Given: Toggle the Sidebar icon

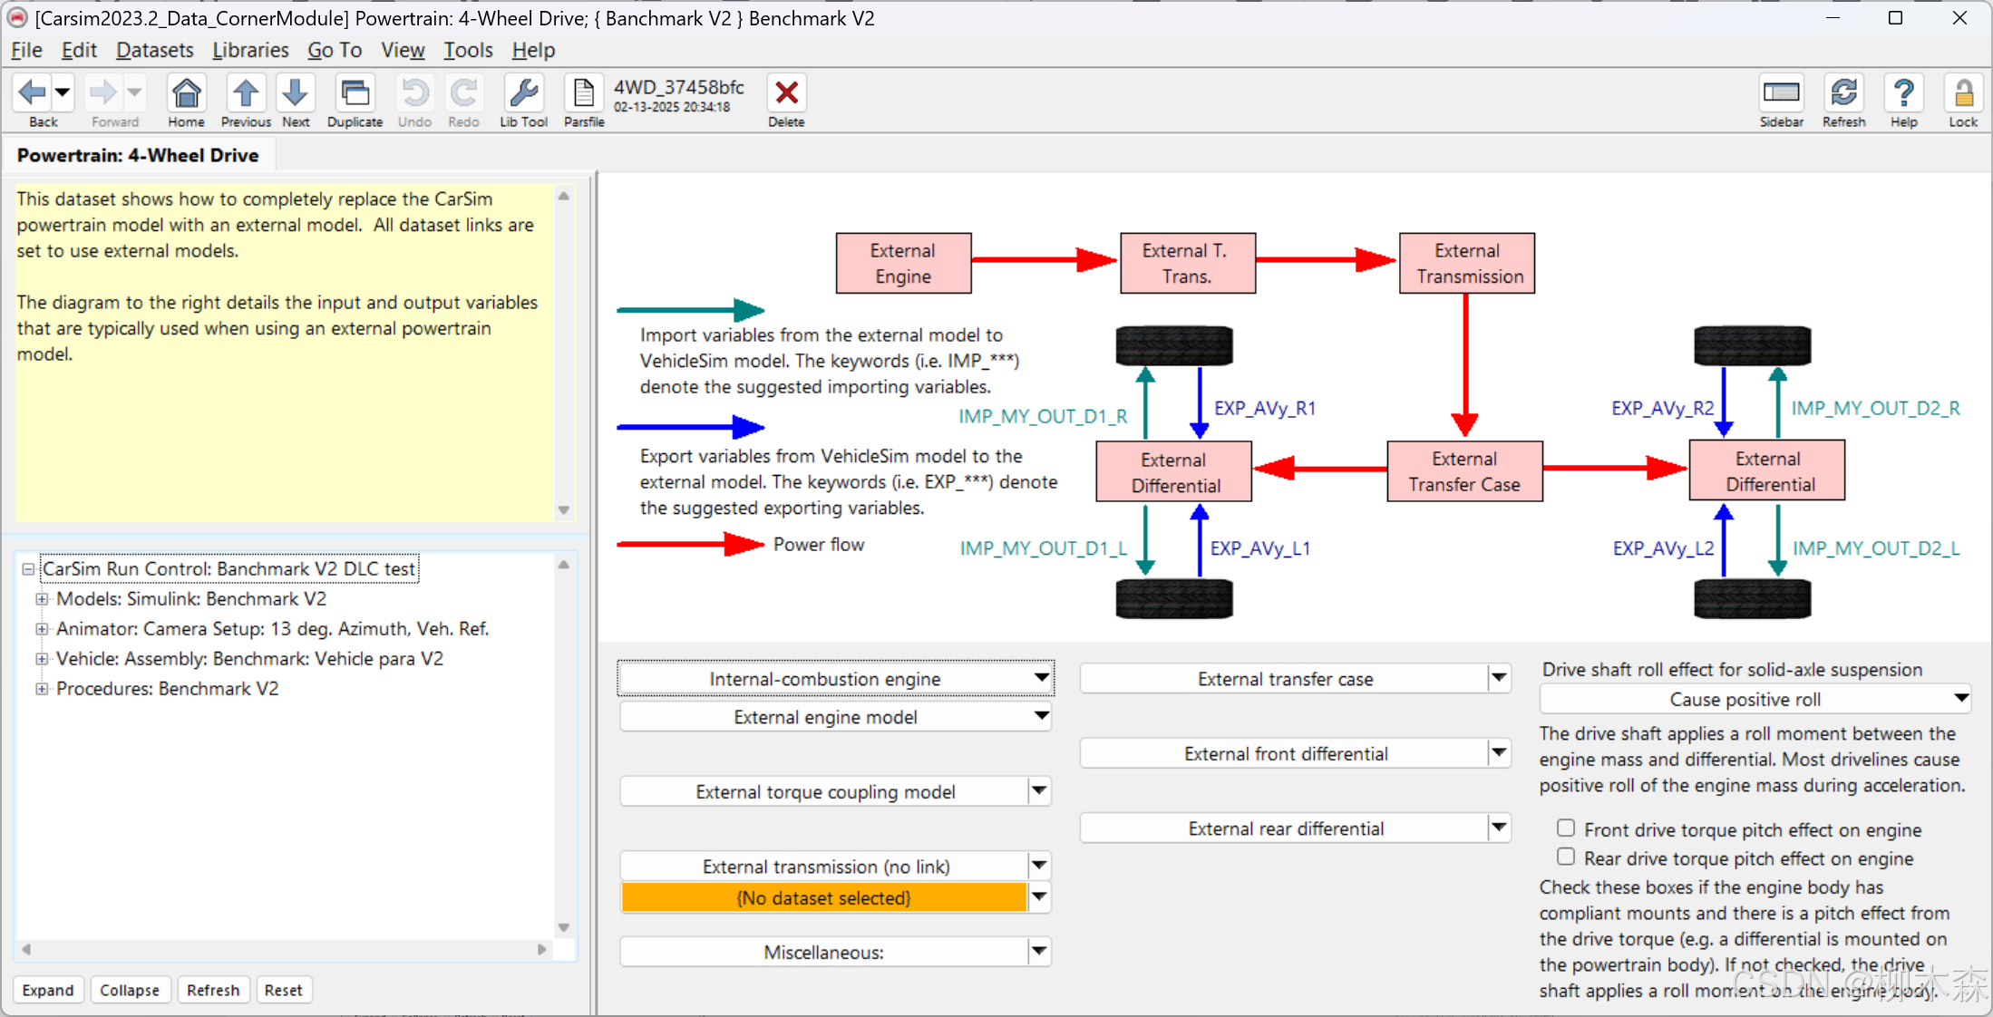Looking at the screenshot, I should point(1781,93).
